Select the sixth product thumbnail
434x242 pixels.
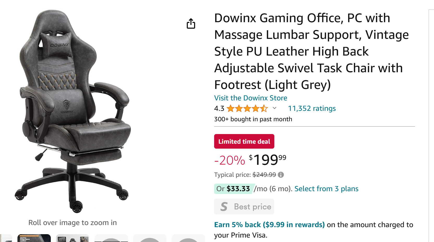pos(188,238)
